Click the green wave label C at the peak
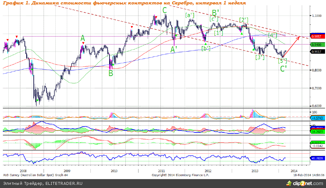 (x=165, y=10)
